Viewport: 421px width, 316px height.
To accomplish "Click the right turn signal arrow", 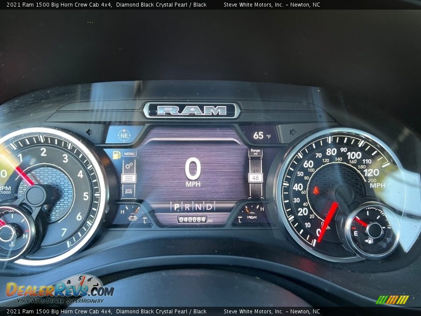I will pyautogui.click(x=293, y=132).
